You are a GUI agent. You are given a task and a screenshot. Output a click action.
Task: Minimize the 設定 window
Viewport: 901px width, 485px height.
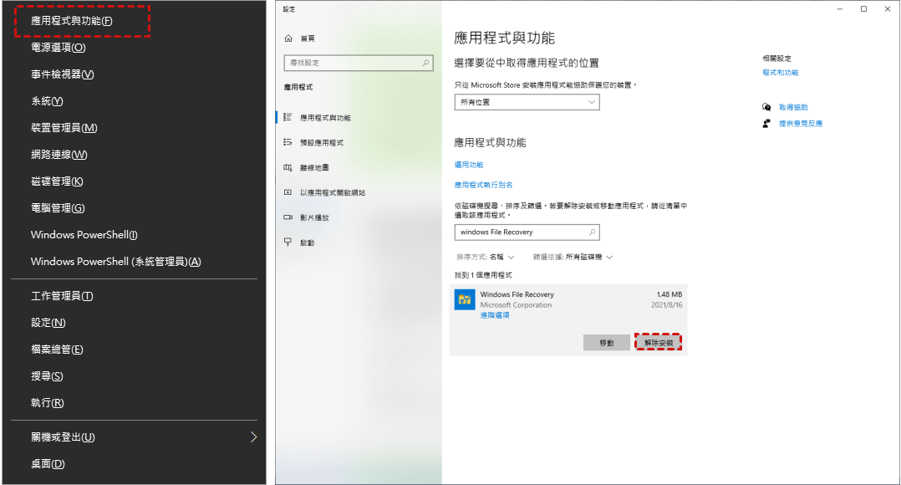coord(840,9)
